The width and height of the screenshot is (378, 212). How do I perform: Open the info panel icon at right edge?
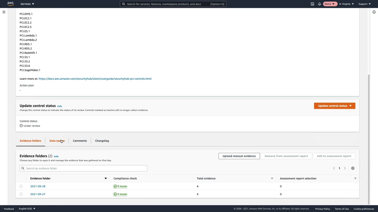[374, 12]
